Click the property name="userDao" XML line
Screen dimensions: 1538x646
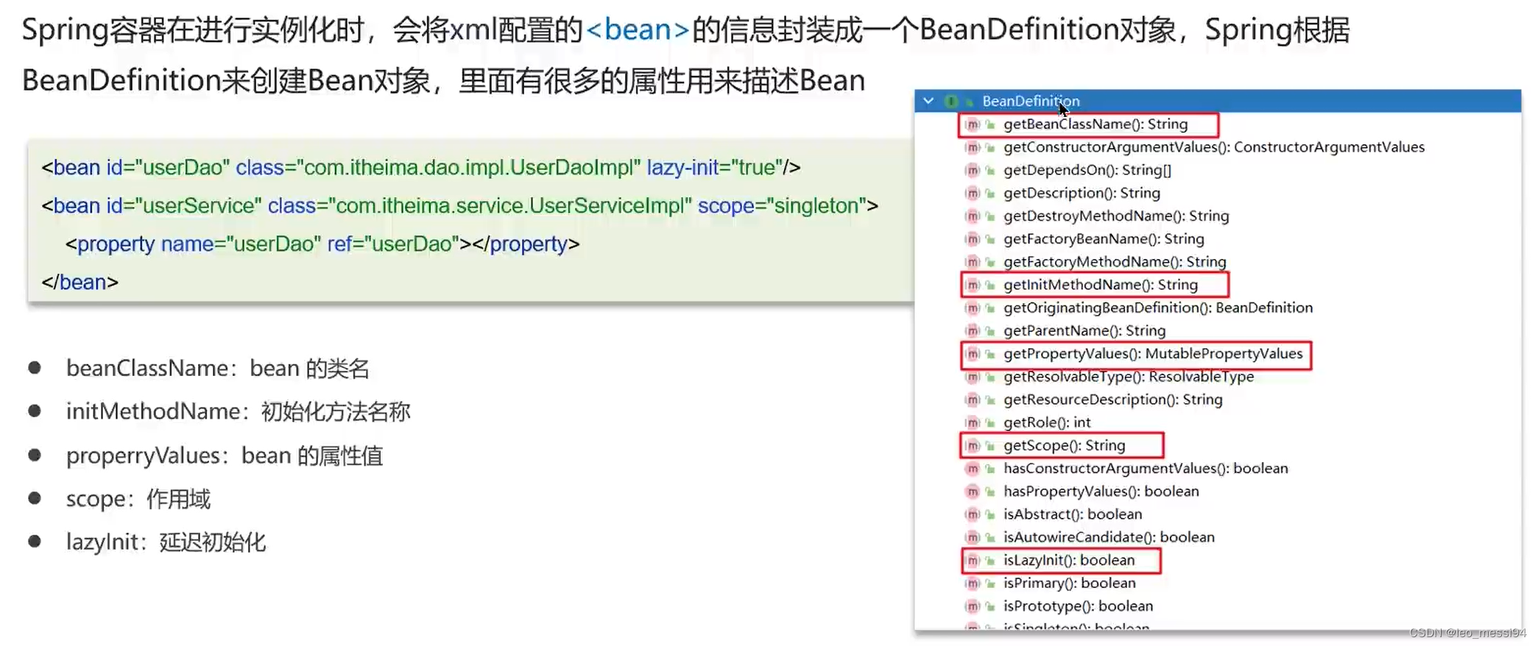[322, 244]
